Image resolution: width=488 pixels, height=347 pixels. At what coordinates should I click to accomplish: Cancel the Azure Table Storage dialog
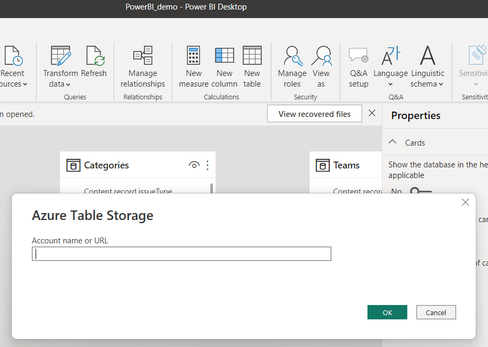436,312
